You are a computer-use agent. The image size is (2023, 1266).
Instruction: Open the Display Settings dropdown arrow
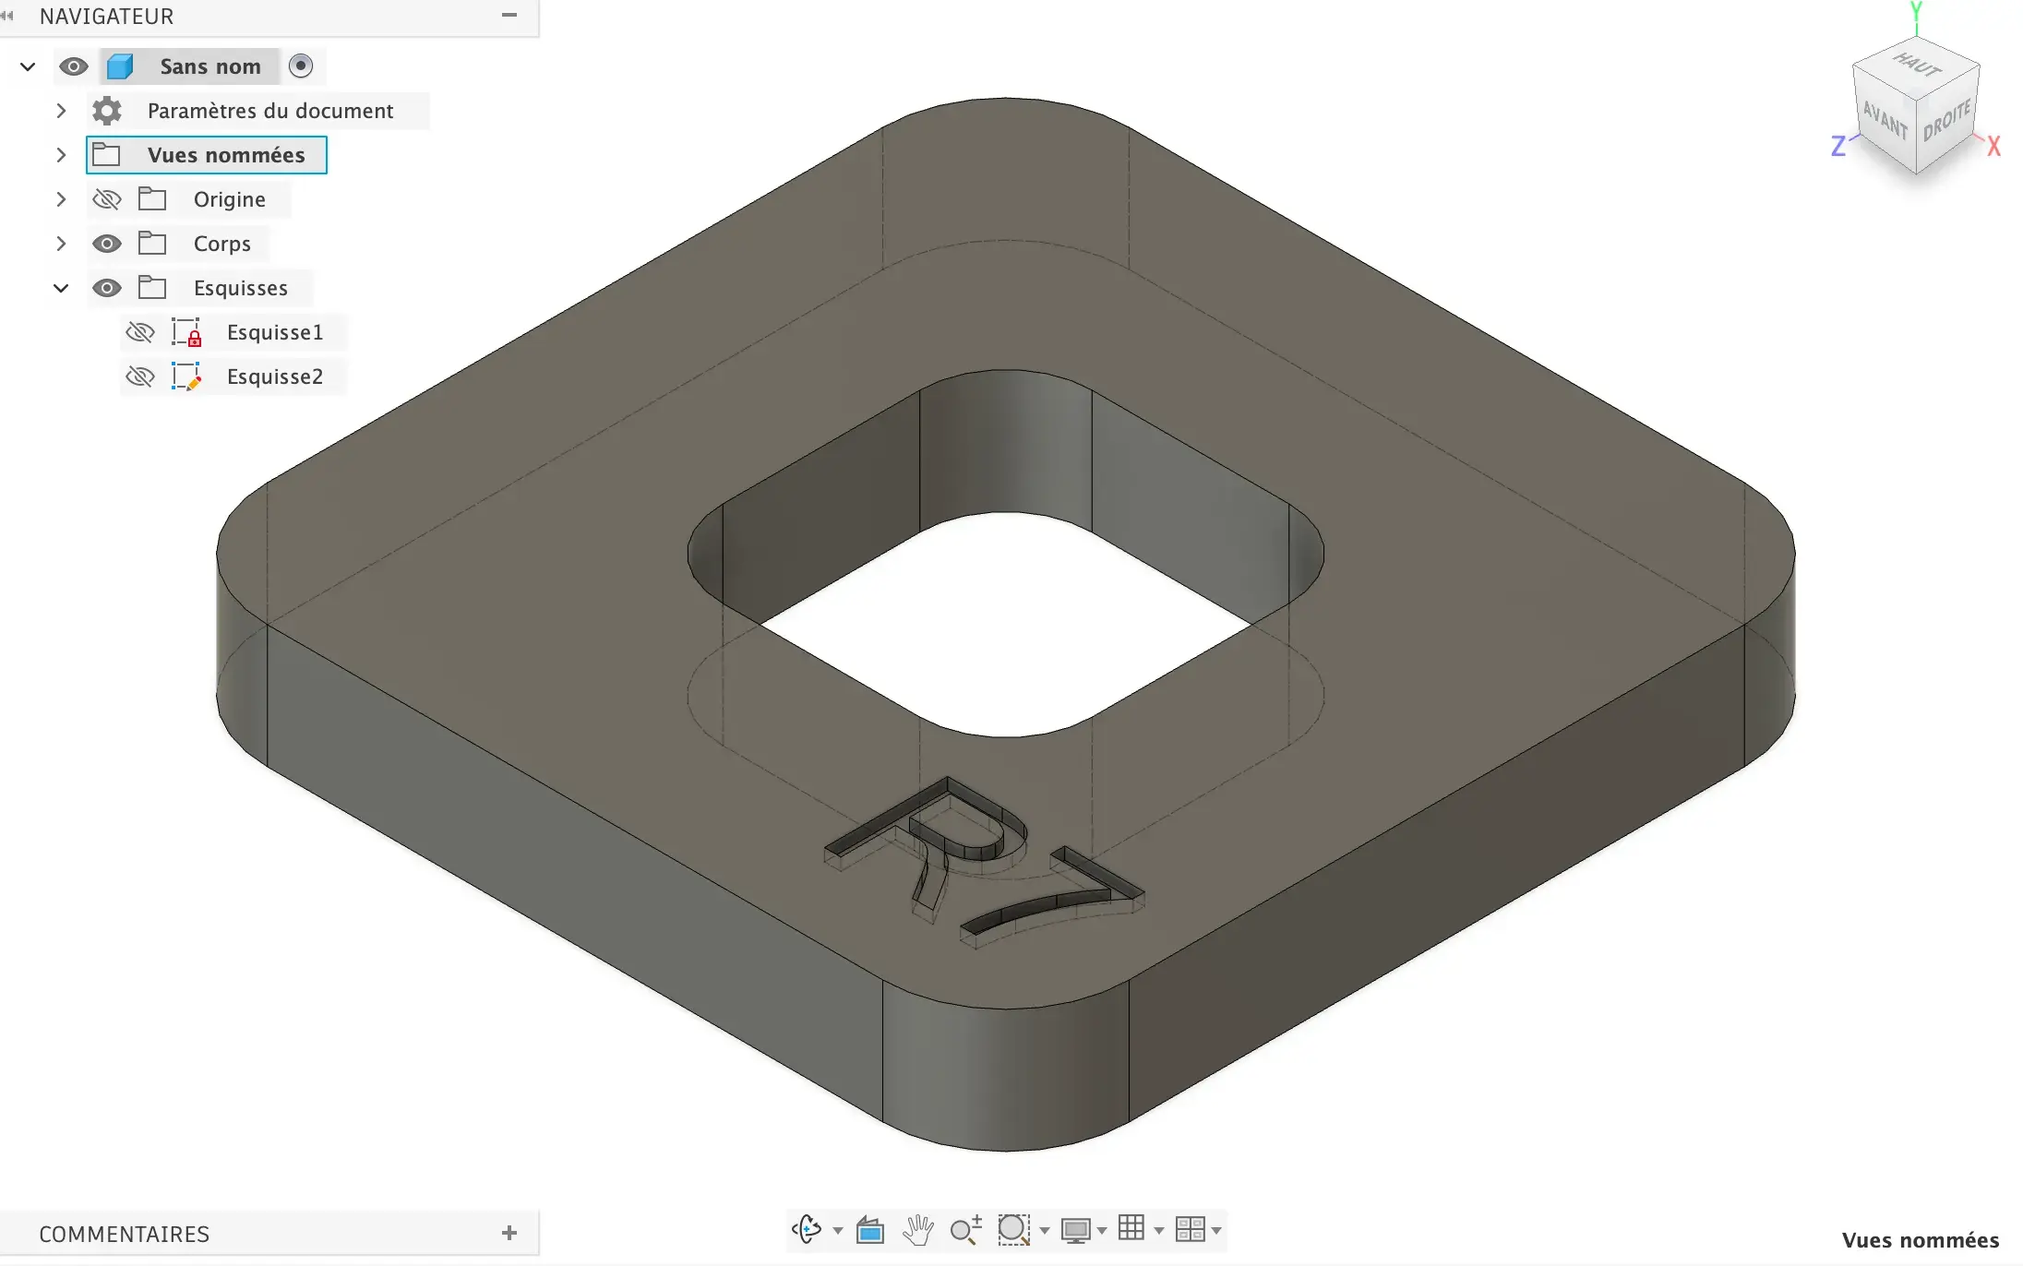coord(1102,1231)
